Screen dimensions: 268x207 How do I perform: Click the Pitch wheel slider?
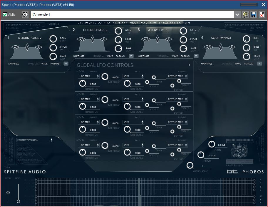pos(8,193)
